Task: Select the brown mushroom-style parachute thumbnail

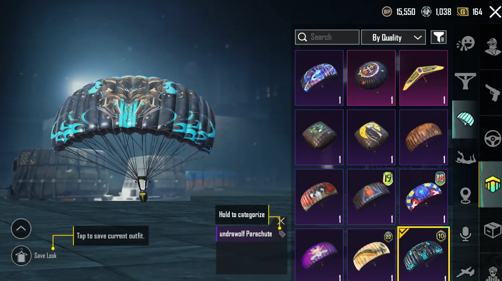Action: click(424, 137)
